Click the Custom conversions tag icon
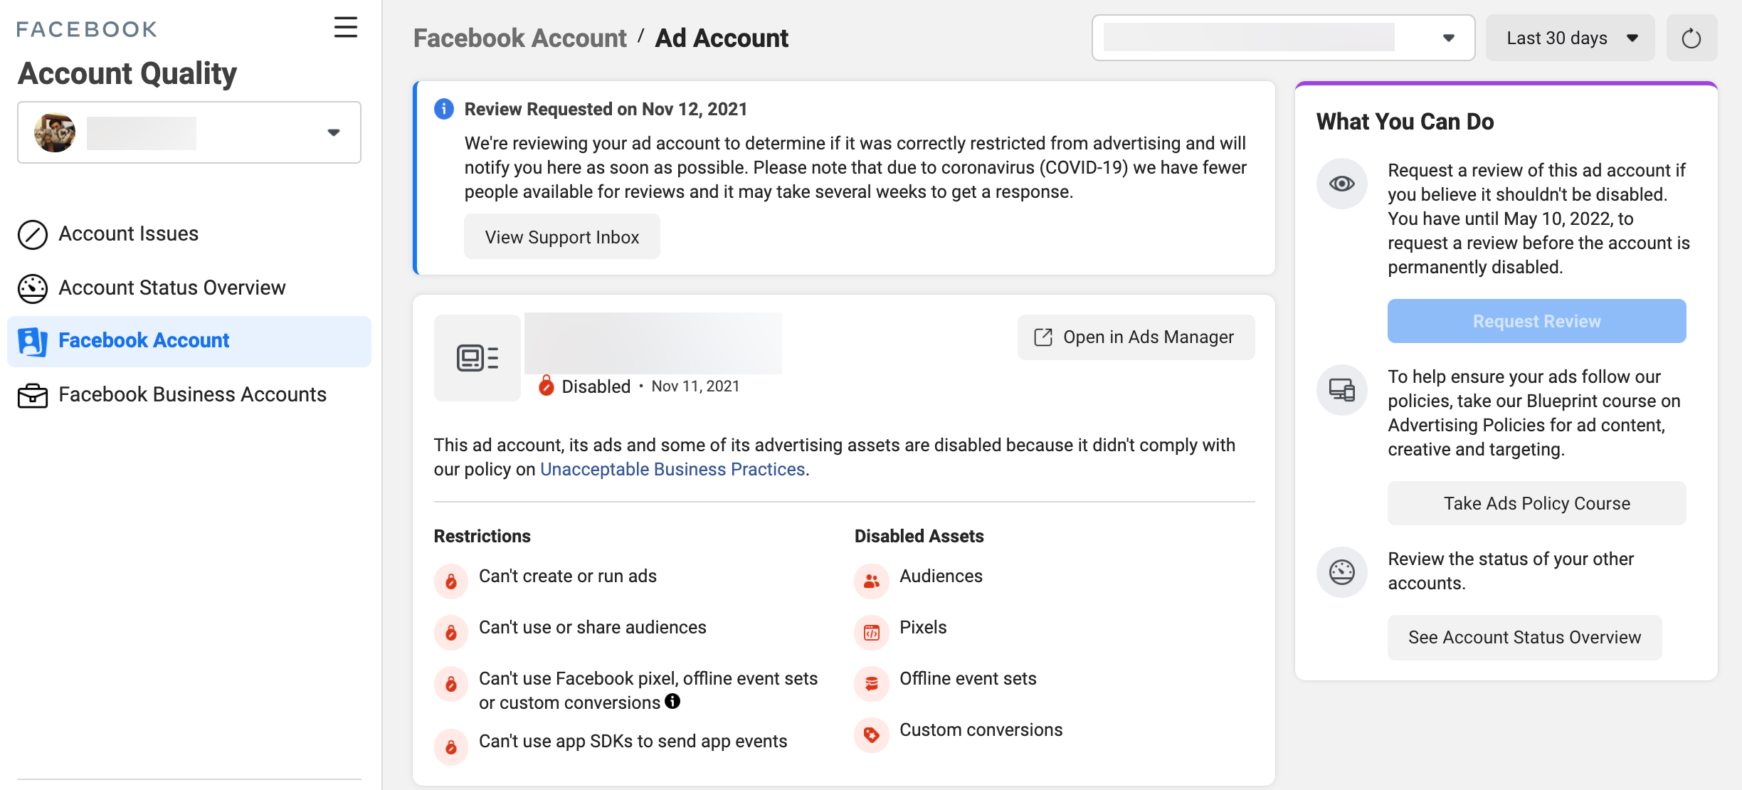 872,735
